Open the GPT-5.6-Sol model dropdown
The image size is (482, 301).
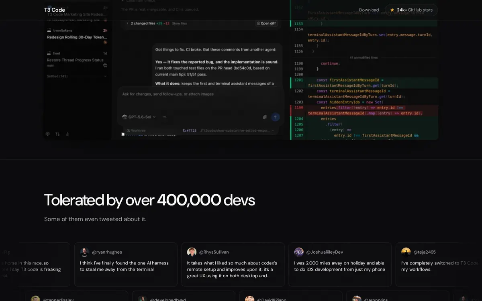pos(139,117)
